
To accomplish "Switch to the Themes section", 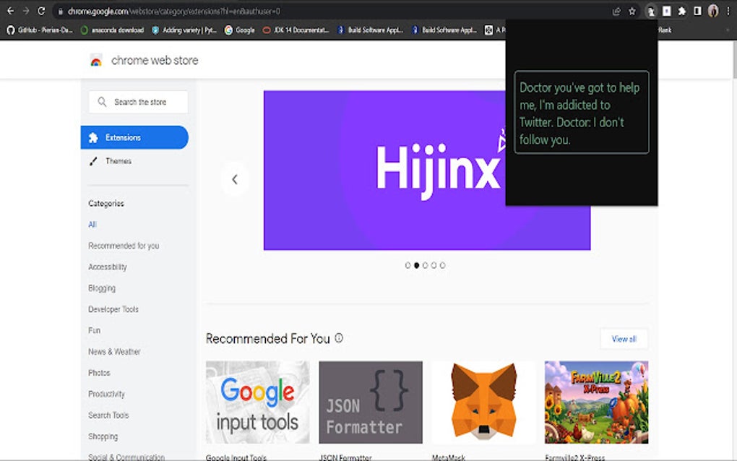I will [x=117, y=161].
